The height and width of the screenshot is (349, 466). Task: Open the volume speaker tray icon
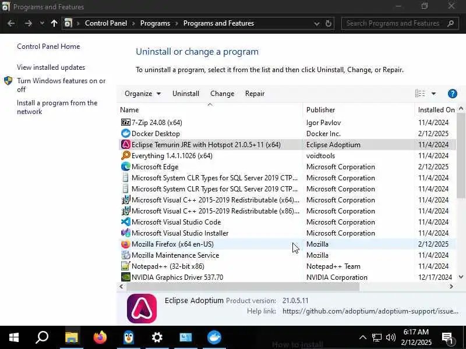tap(390, 337)
